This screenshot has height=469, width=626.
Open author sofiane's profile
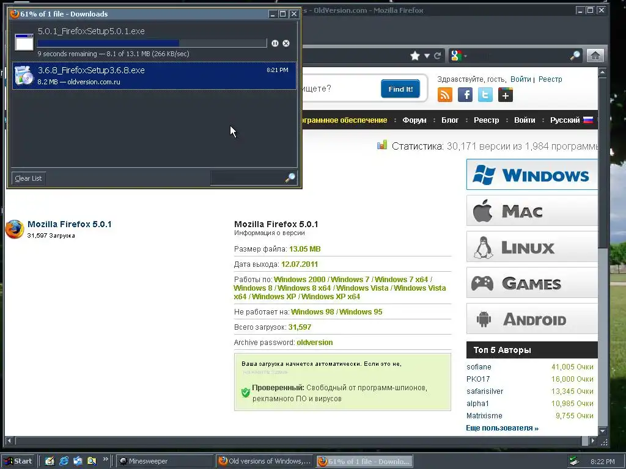pos(479,367)
